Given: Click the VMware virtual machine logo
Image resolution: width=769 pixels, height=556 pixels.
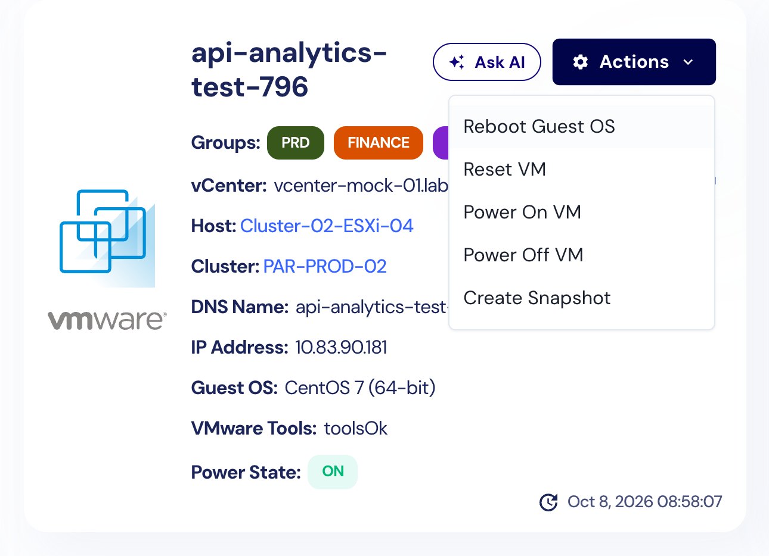Looking at the screenshot, I should click(107, 238).
